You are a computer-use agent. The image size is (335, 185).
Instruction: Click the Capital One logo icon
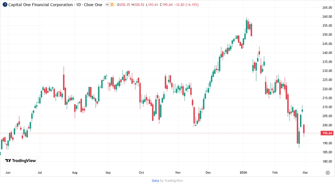click(5, 4)
